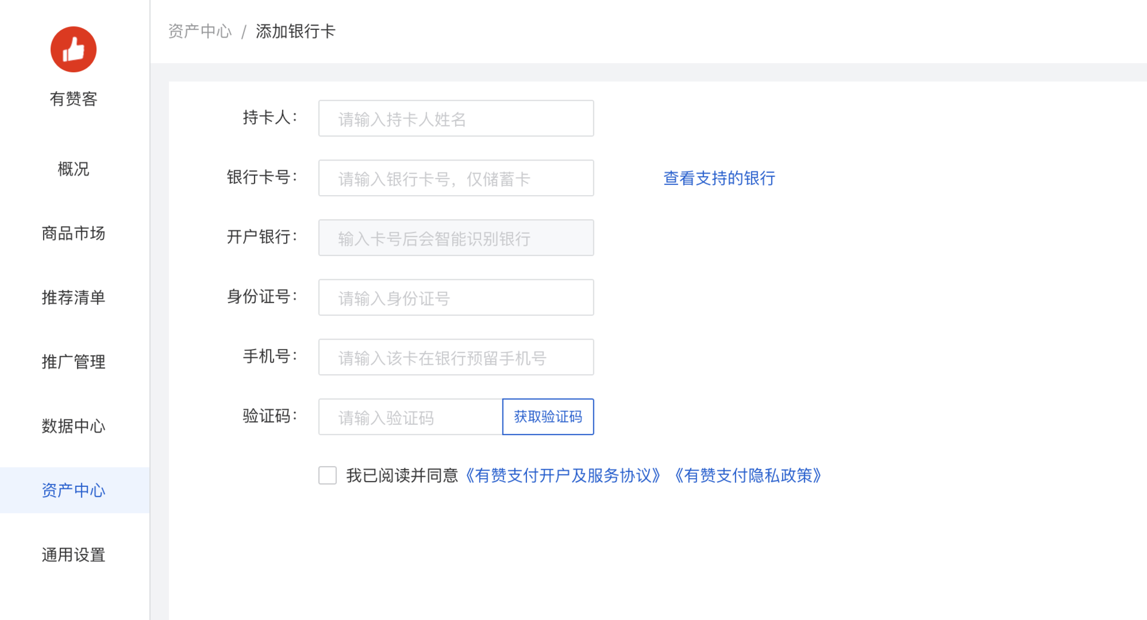Viewport: 1147px width, 620px height.
Task: Click the 手机号 phone number field
Action: tap(456, 357)
